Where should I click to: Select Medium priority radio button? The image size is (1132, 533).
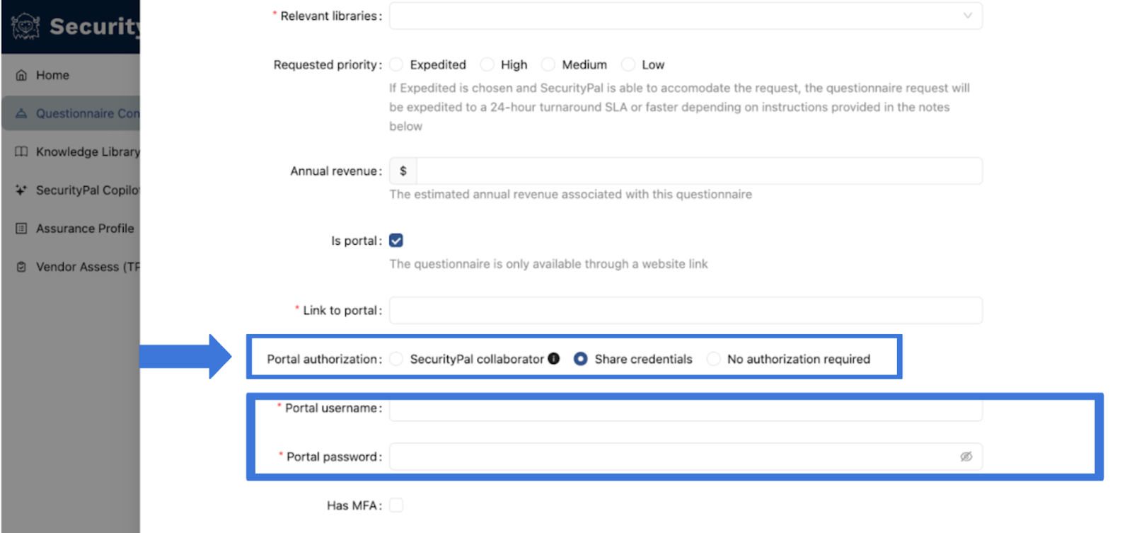pyautogui.click(x=548, y=64)
